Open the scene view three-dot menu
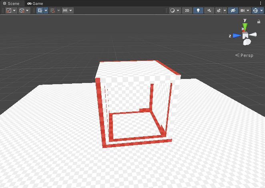 point(261,3)
